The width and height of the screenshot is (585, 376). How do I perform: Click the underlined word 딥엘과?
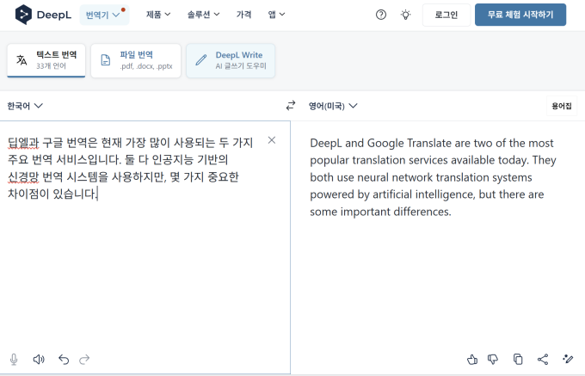[x=23, y=143]
